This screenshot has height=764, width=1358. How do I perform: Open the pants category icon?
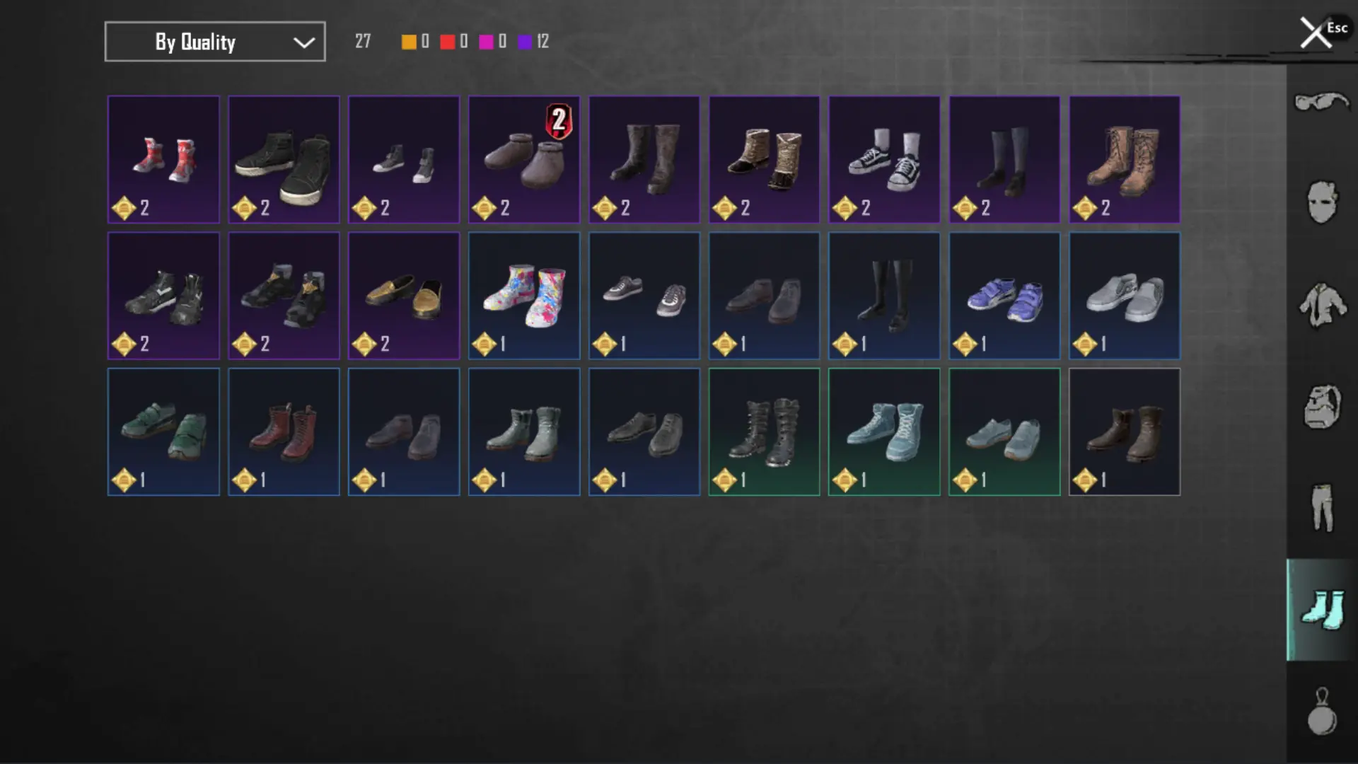pos(1322,508)
